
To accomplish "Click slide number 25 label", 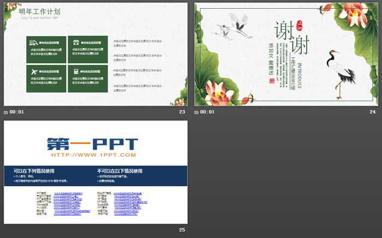I will pos(182,230).
